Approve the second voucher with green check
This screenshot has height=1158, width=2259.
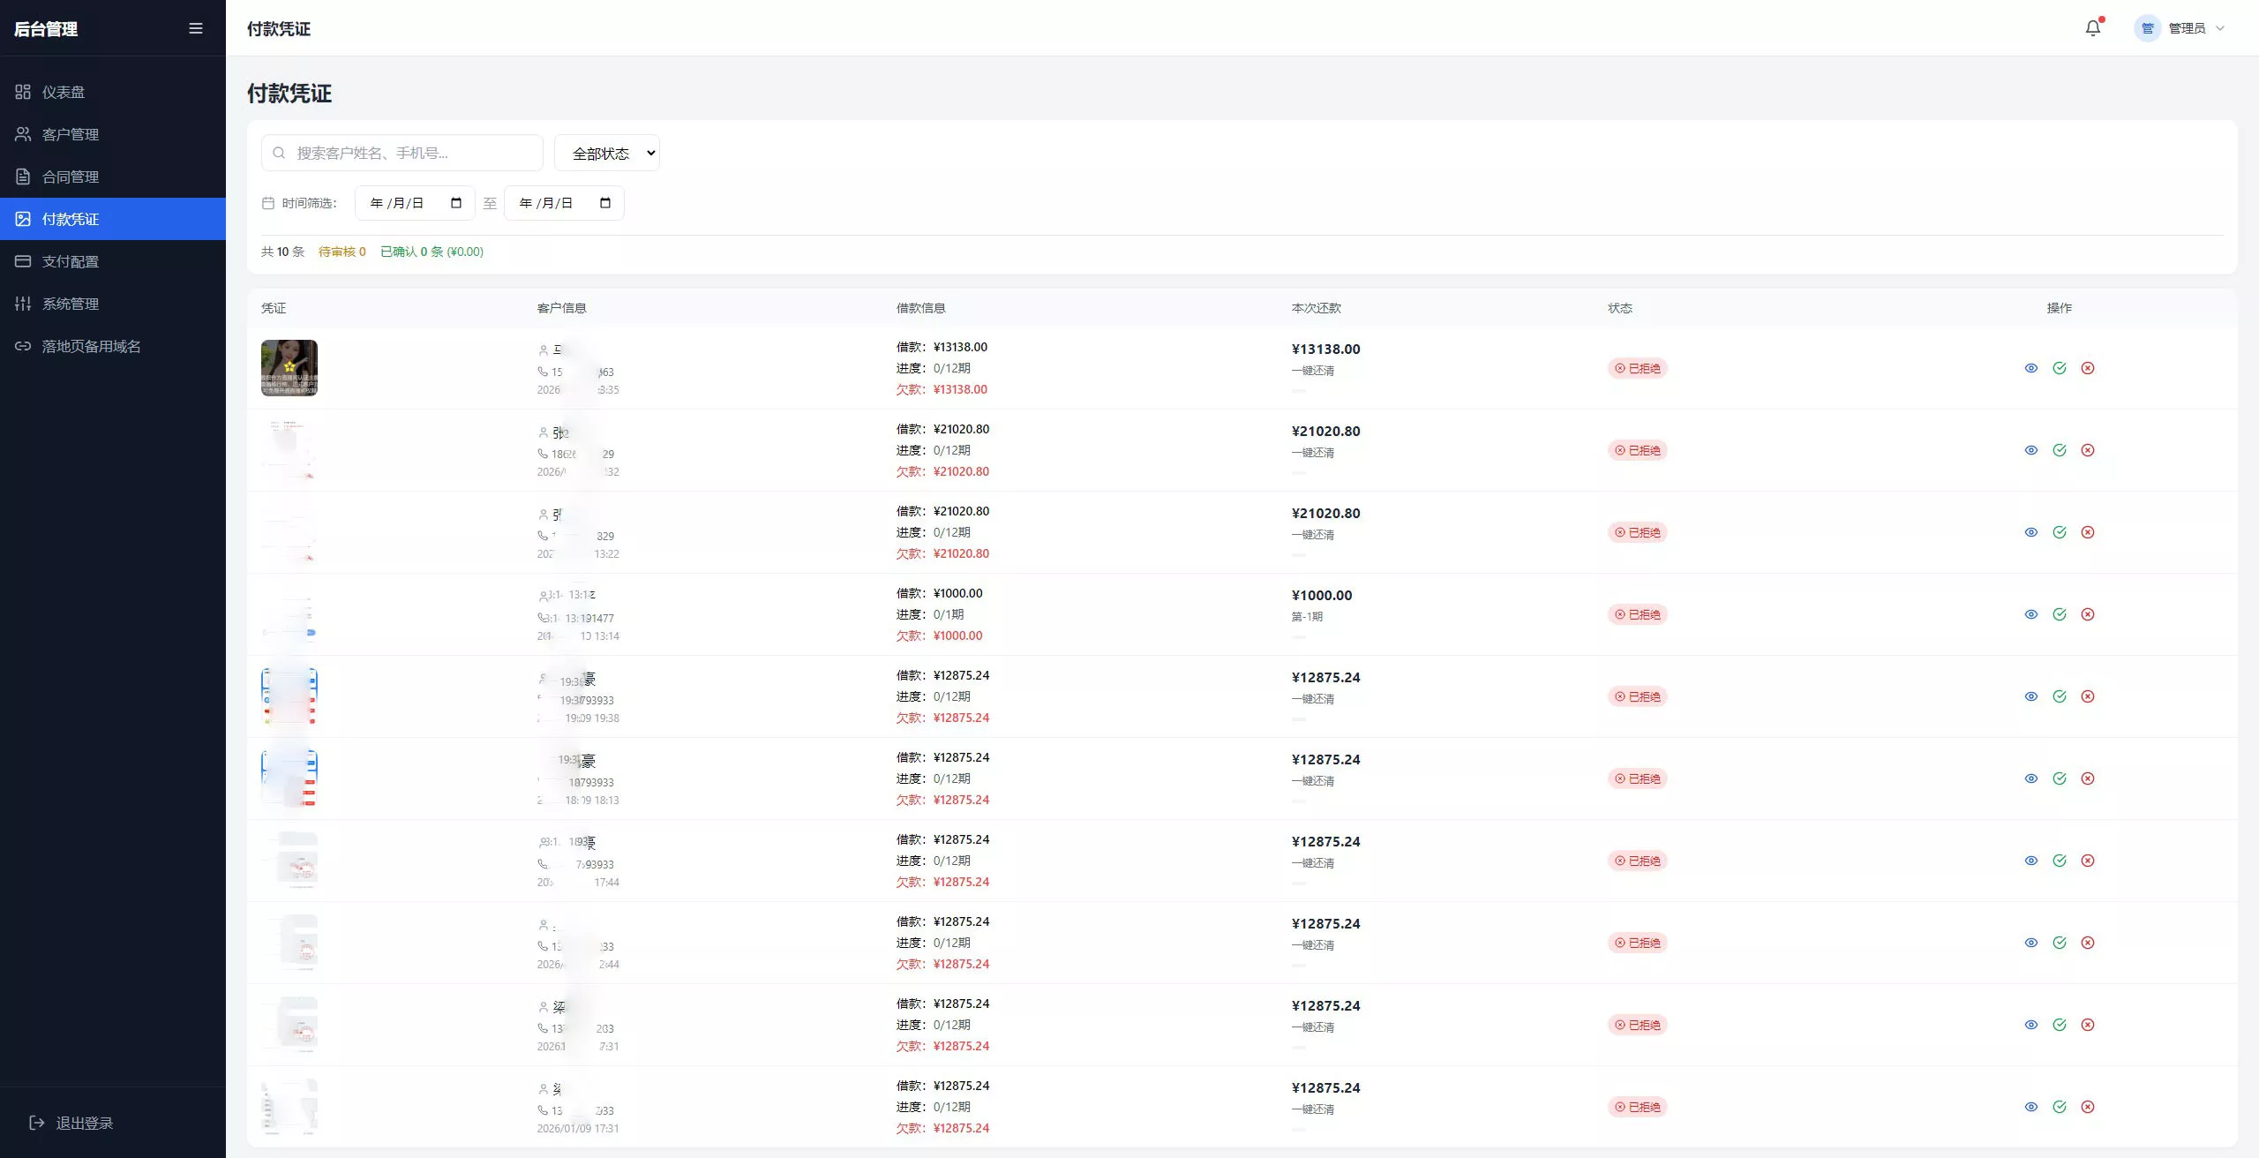[2060, 449]
